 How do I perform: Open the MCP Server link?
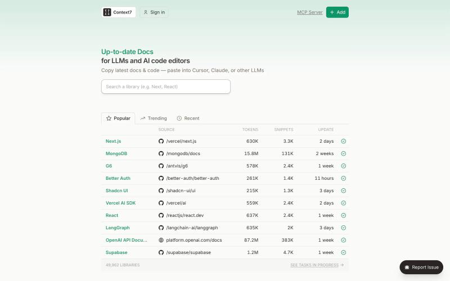pyautogui.click(x=310, y=12)
